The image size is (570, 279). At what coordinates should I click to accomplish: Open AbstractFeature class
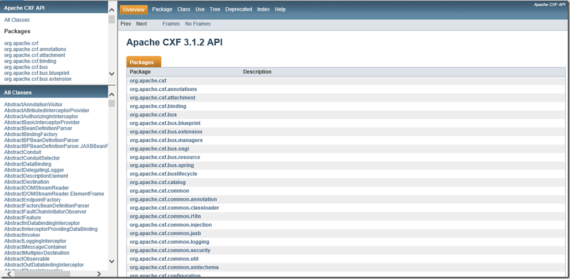click(23, 218)
